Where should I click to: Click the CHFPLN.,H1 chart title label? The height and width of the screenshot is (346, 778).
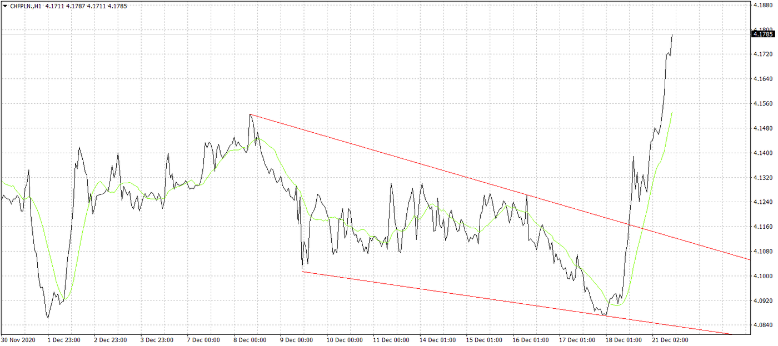click(x=27, y=6)
